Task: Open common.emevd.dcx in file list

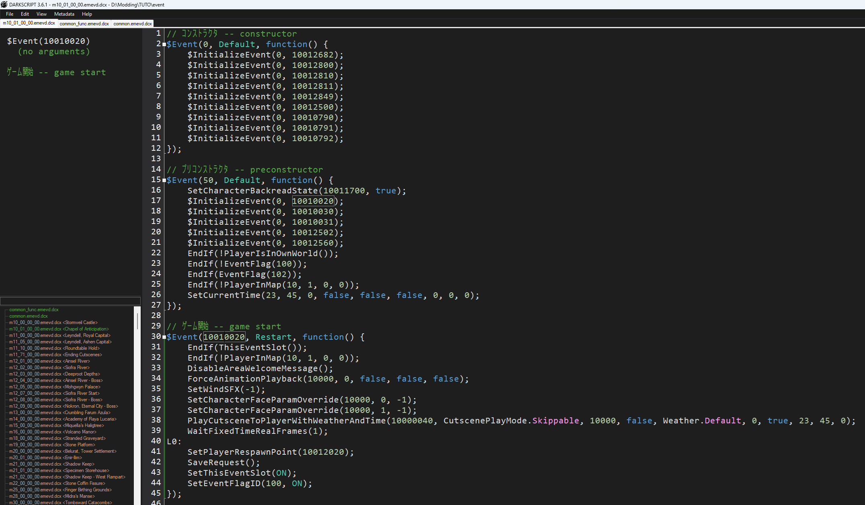Action: click(28, 316)
